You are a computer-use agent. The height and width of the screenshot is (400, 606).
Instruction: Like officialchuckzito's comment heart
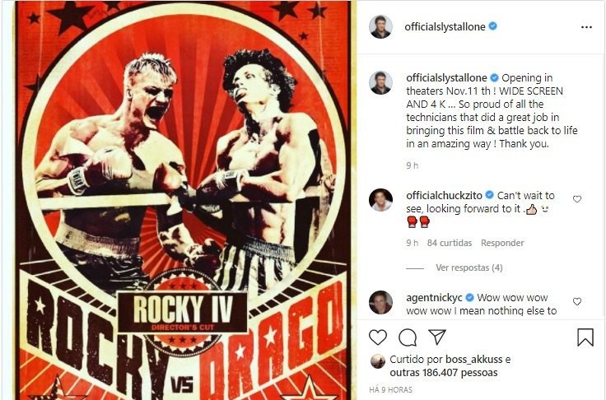pyautogui.click(x=576, y=199)
